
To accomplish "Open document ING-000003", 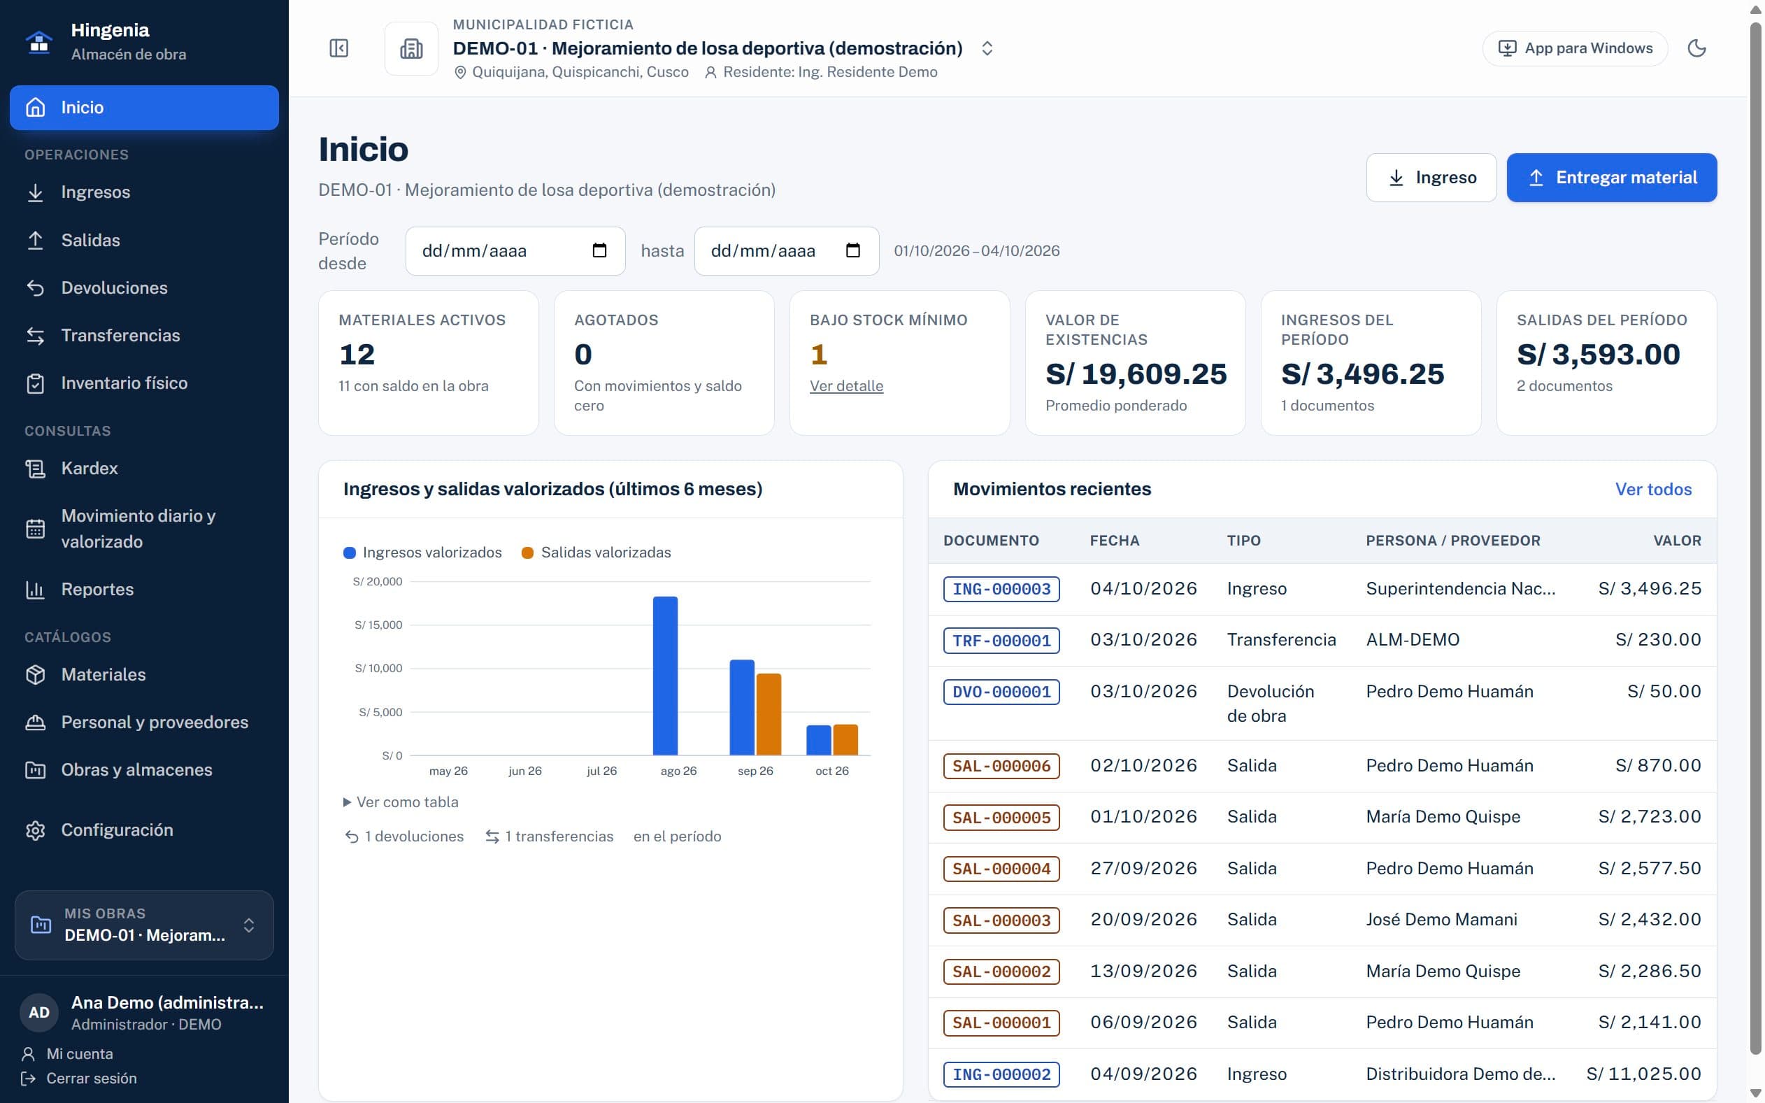I will 1001,589.
